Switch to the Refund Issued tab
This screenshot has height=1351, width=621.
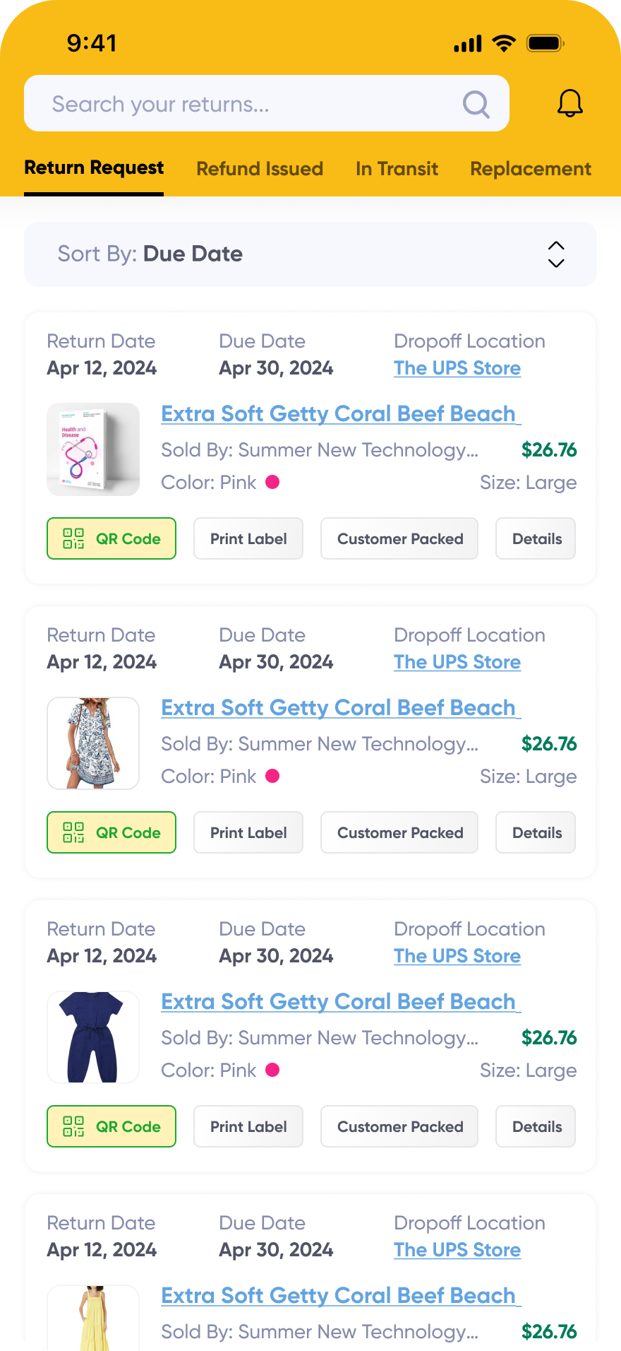pyautogui.click(x=260, y=168)
